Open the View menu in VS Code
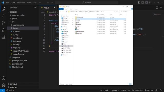Viewport: 164px width, 92px height. tap(29, 3)
